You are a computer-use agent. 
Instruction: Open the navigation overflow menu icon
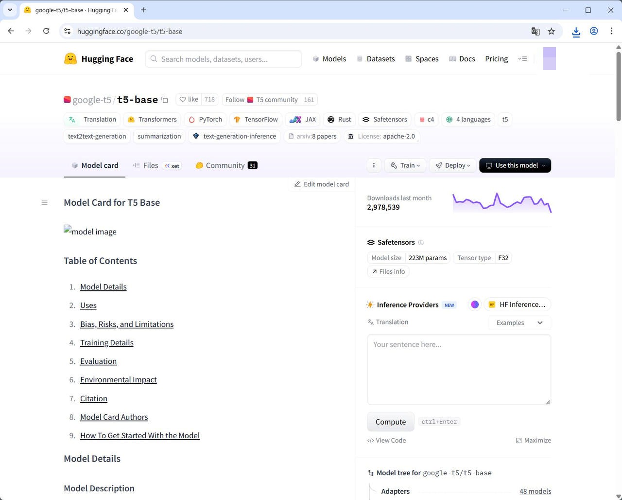523,59
